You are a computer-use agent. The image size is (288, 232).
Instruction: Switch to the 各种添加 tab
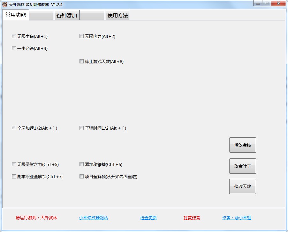(x=67, y=15)
